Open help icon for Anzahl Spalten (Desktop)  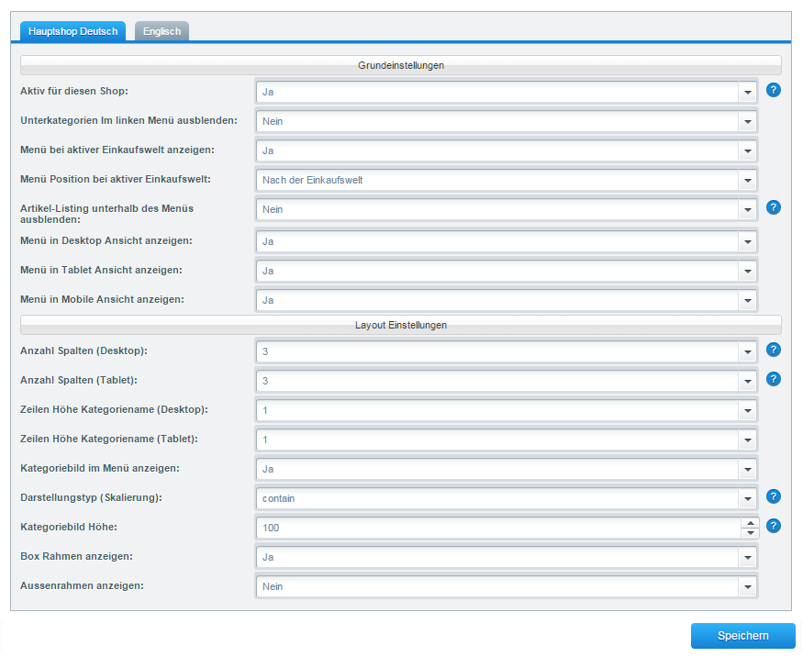pos(774,350)
